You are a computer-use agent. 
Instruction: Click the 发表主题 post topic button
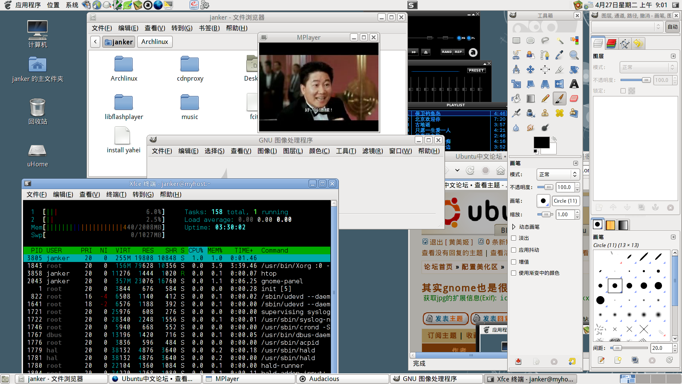445,319
